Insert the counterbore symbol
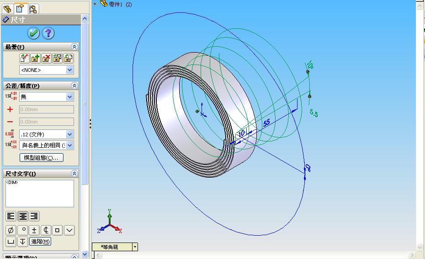This screenshot has width=425, height=259. click(x=11, y=241)
